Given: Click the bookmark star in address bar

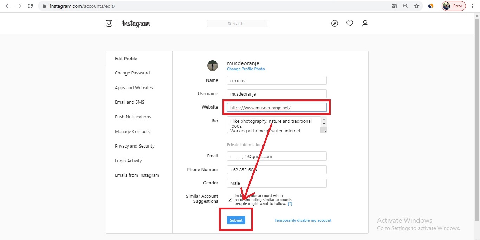Looking at the screenshot, I should pyautogui.click(x=417, y=6).
